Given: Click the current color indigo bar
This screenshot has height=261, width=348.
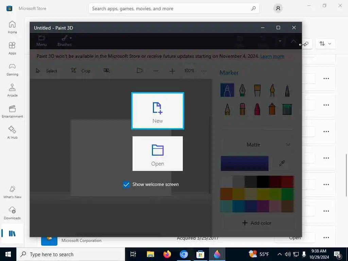Looking at the screenshot, I should pos(245,163).
